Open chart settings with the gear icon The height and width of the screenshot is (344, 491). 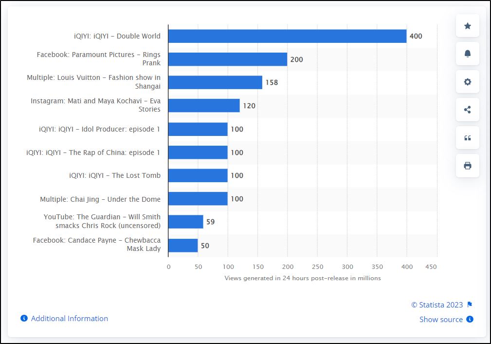pyautogui.click(x=467, y=81)
